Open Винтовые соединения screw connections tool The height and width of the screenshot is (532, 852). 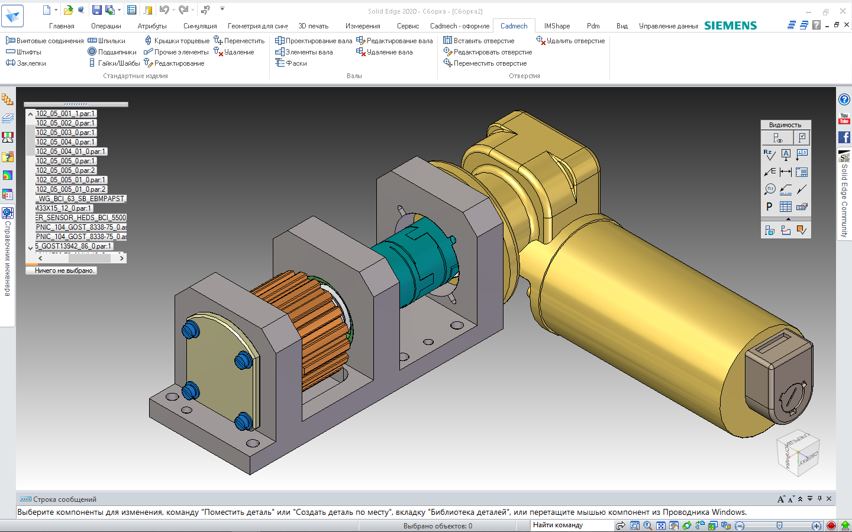point(45,41)
